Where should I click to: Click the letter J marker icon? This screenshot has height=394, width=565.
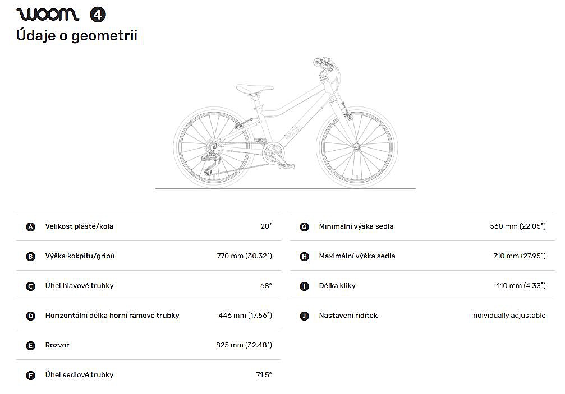pos(305,316)
